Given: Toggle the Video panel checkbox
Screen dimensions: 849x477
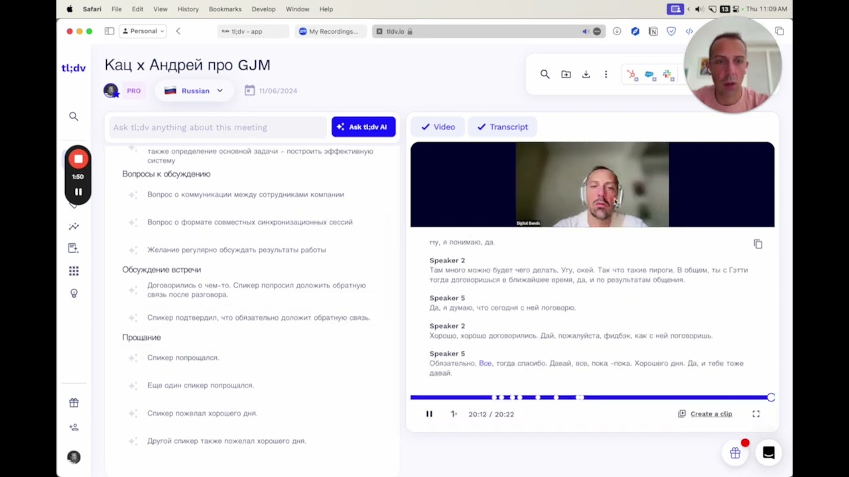Looking at the screenshot, I should coord(438,127).
